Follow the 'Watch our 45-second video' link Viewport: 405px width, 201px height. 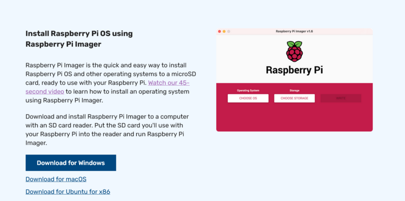[169, 83]
